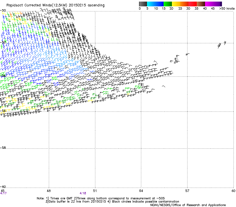Click the 'Times are GMT' note line
The height and width of the screenshot is (207, 236).
[101, 198]
